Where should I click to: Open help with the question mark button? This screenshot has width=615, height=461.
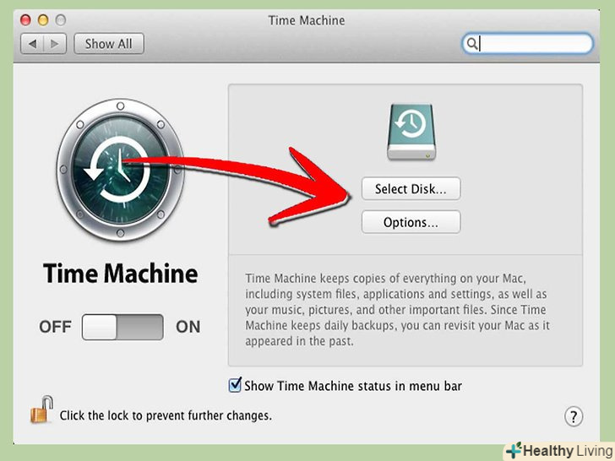coord(574,416)
